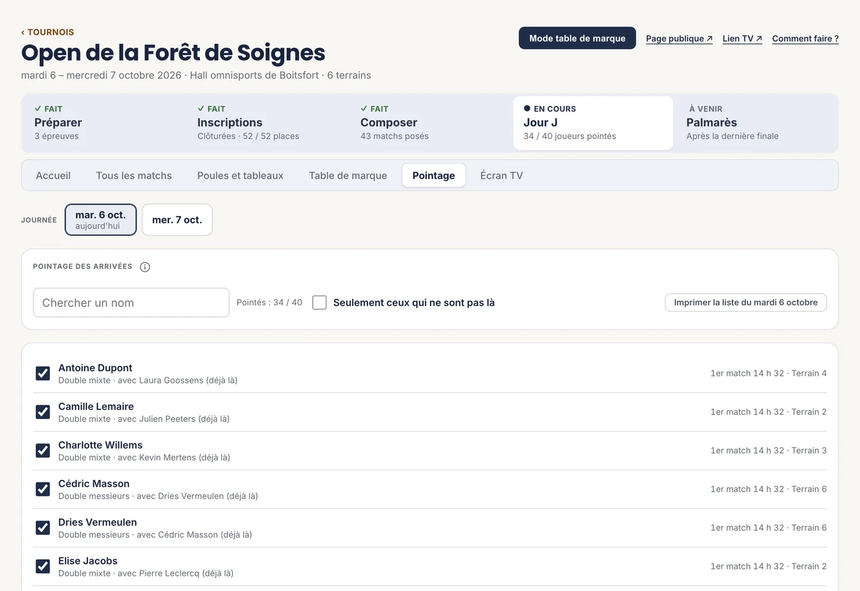860x591 pixels.
Task: Open the Palmarès step
Action: [756, 123]
